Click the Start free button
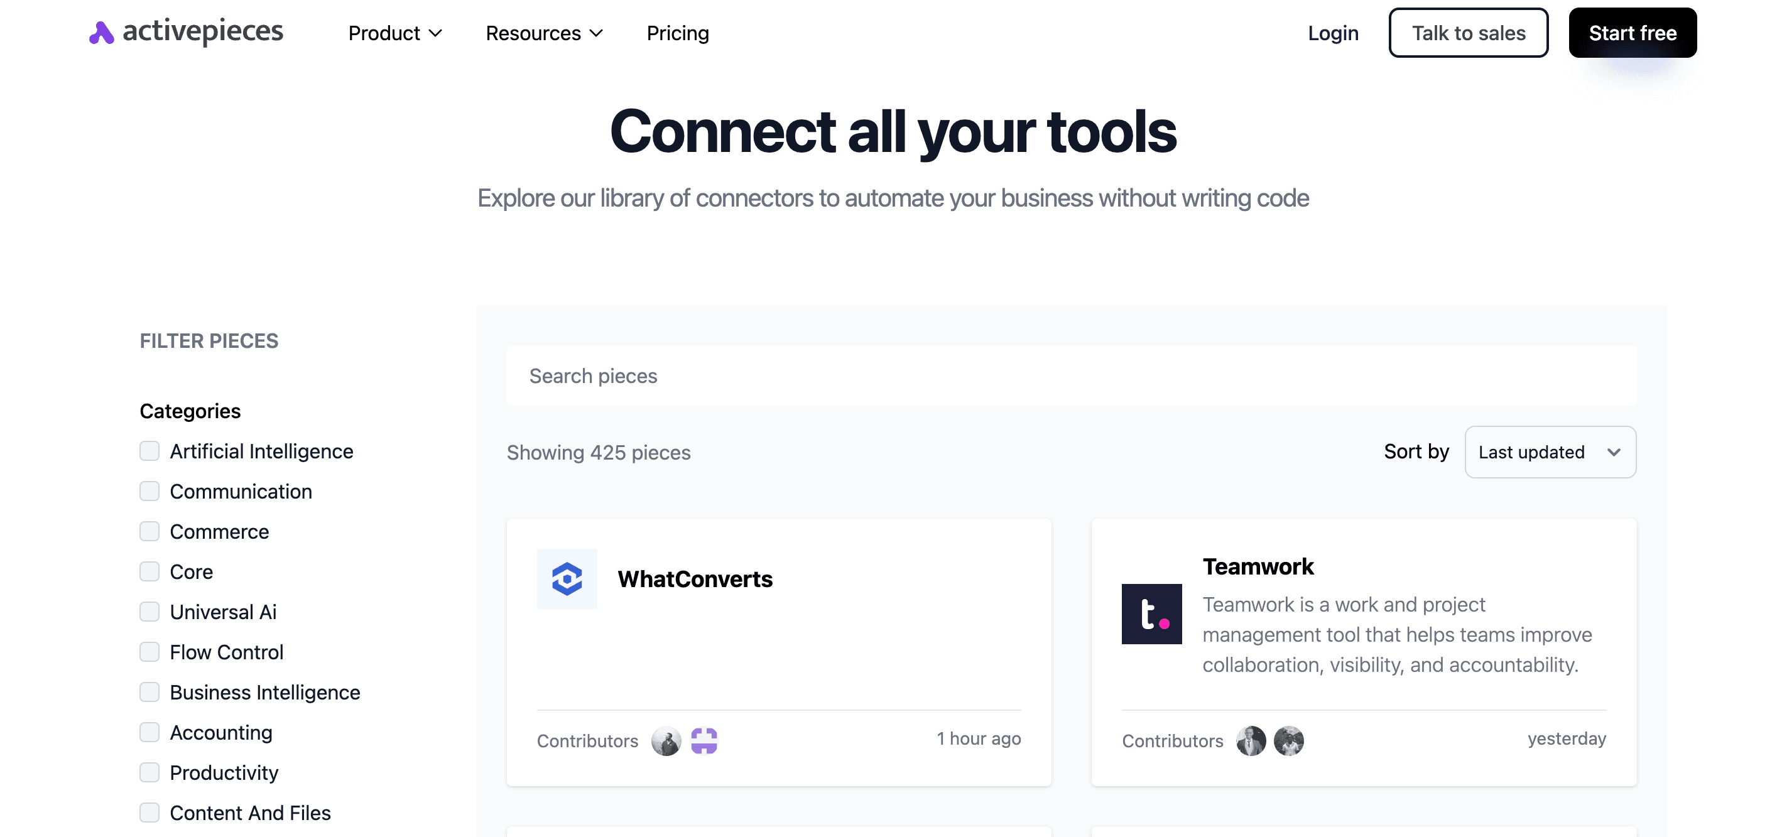Image resolution: width=1777 pixels, height=837 pixels. point(1633,33)
